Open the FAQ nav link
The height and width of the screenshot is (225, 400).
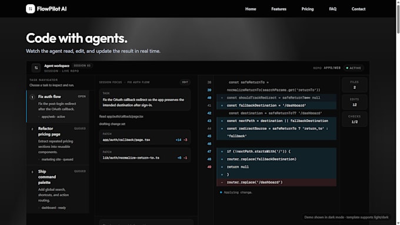click(333, 9)
